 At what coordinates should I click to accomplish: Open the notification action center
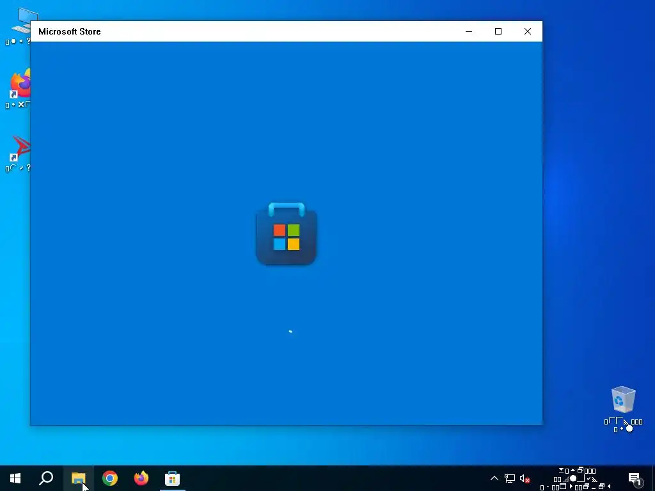[635, 479]
